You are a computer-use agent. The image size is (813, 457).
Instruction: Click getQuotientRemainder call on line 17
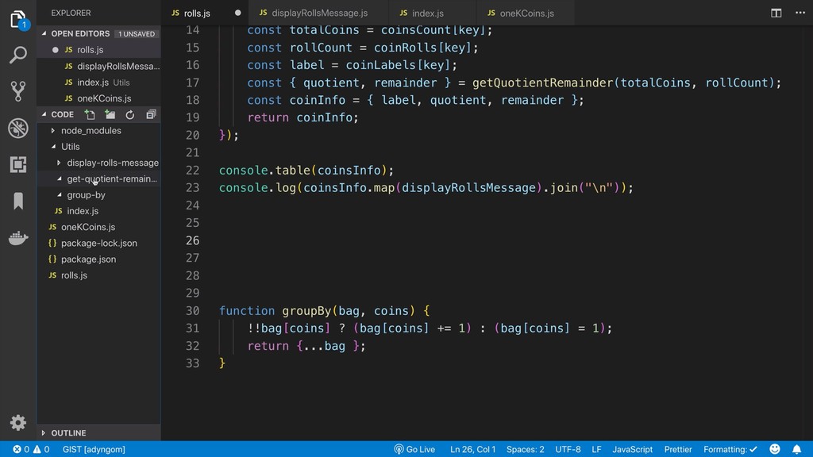click(543, 83)
